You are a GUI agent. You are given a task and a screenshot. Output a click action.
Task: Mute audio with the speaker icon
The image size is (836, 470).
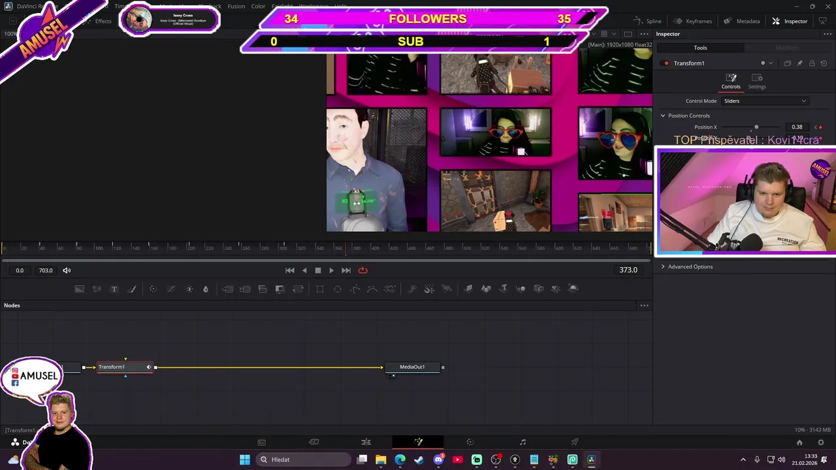(67, 270)
